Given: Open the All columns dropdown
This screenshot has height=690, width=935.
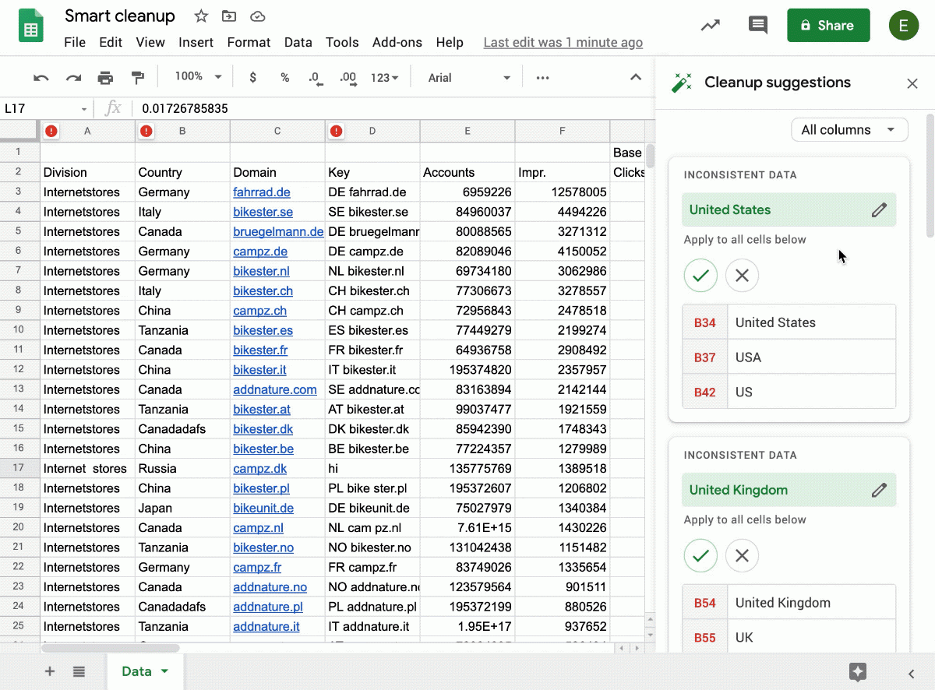Looking at the screenshot, I should click(849, 129).
